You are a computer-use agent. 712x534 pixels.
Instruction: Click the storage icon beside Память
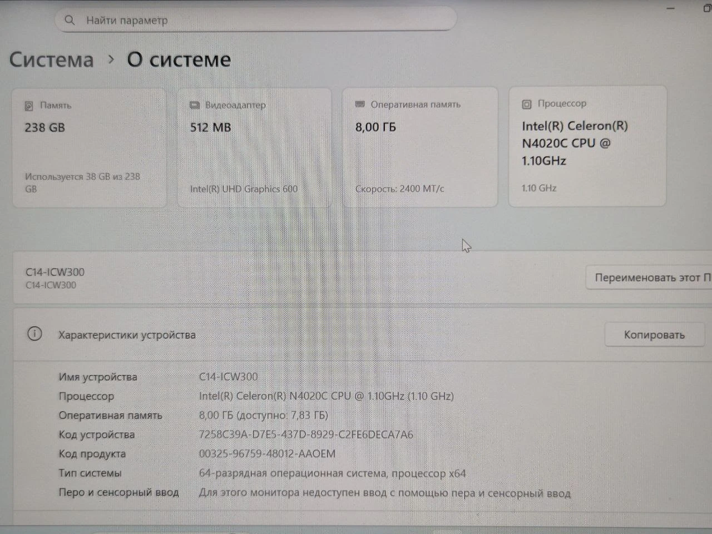point(29,106)
